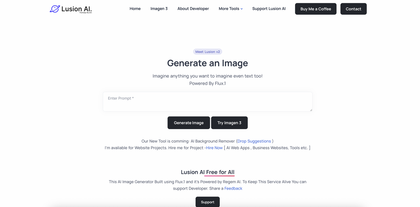Click the Contact button
The height and width of the screenshot is (207, 420).
354,9
